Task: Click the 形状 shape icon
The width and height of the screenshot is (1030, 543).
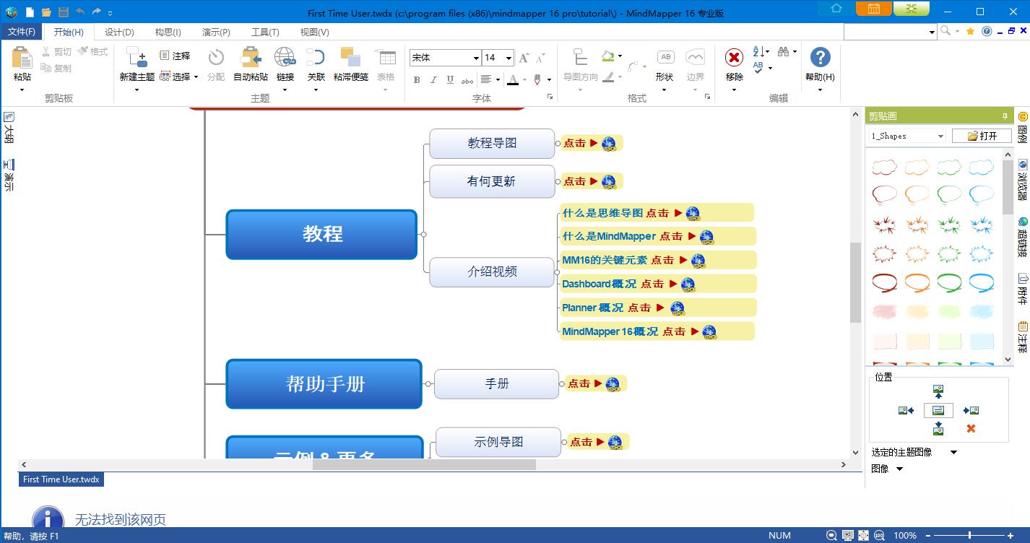Action: tap(665, 58)
